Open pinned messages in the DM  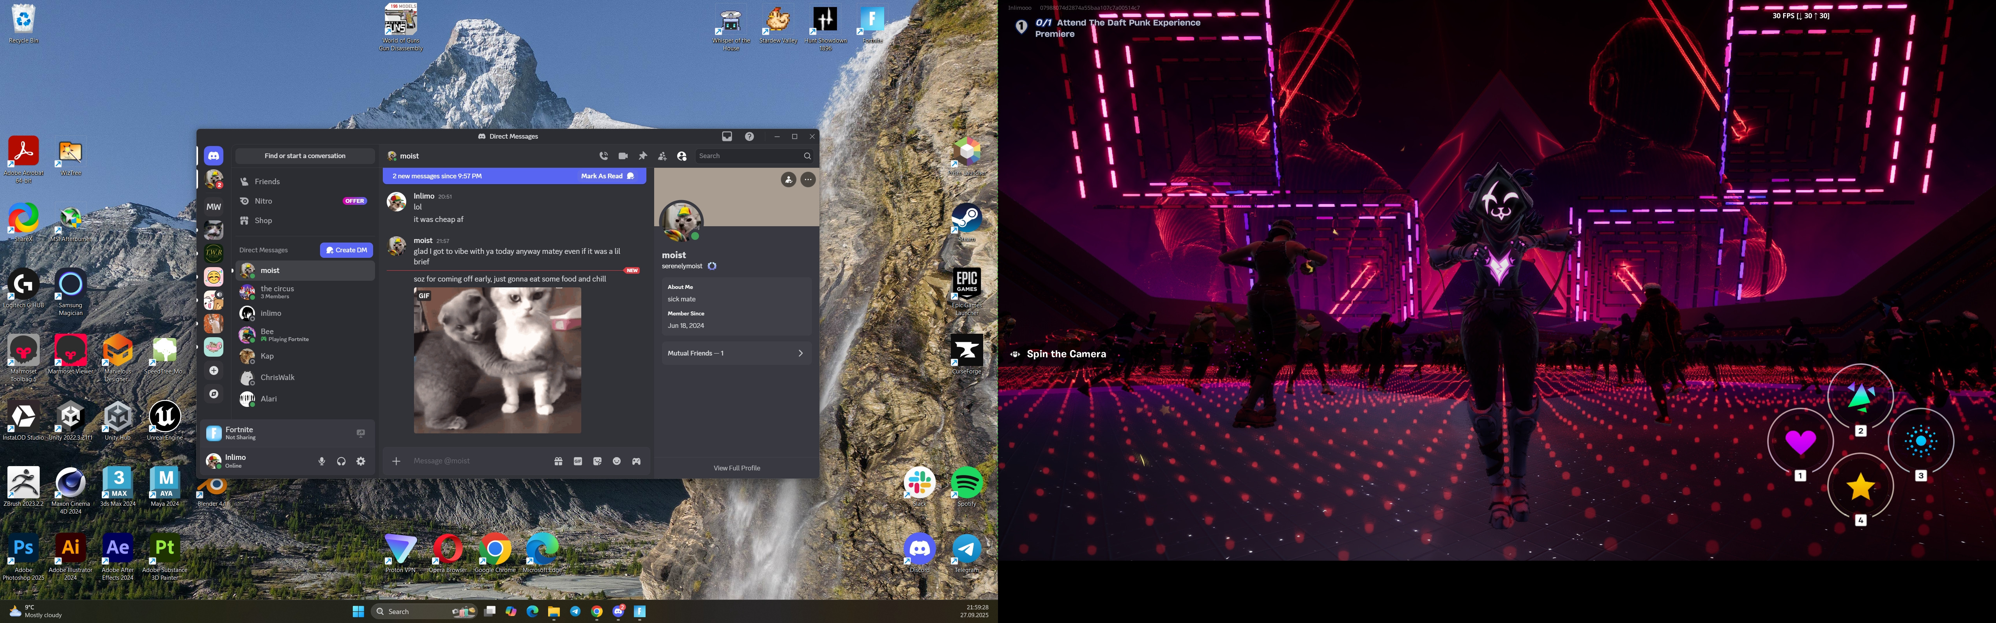[x=642, y=156]
